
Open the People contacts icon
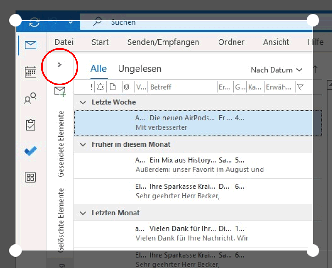click(x=30, y=98)
